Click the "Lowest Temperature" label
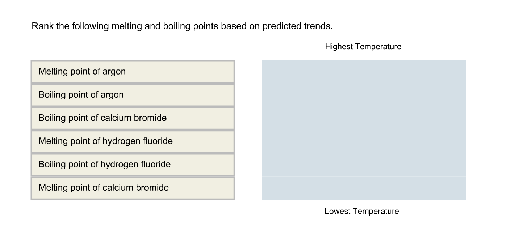The width and height of the screenshot is (507, 251). coord(362,211)
